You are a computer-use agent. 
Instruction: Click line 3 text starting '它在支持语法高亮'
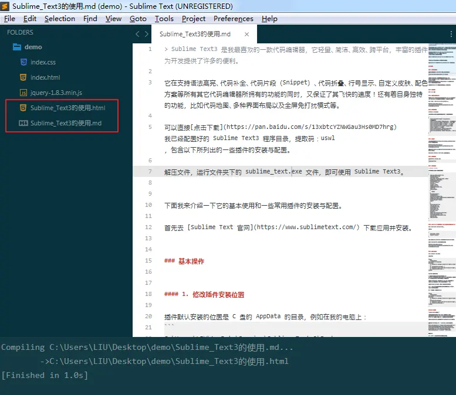tap(296, 94)
